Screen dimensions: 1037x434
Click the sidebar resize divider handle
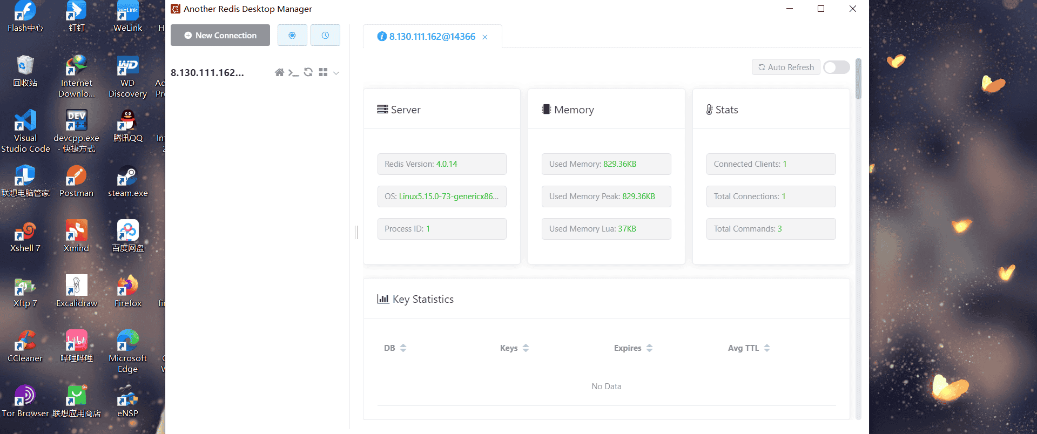coord(356,232)
